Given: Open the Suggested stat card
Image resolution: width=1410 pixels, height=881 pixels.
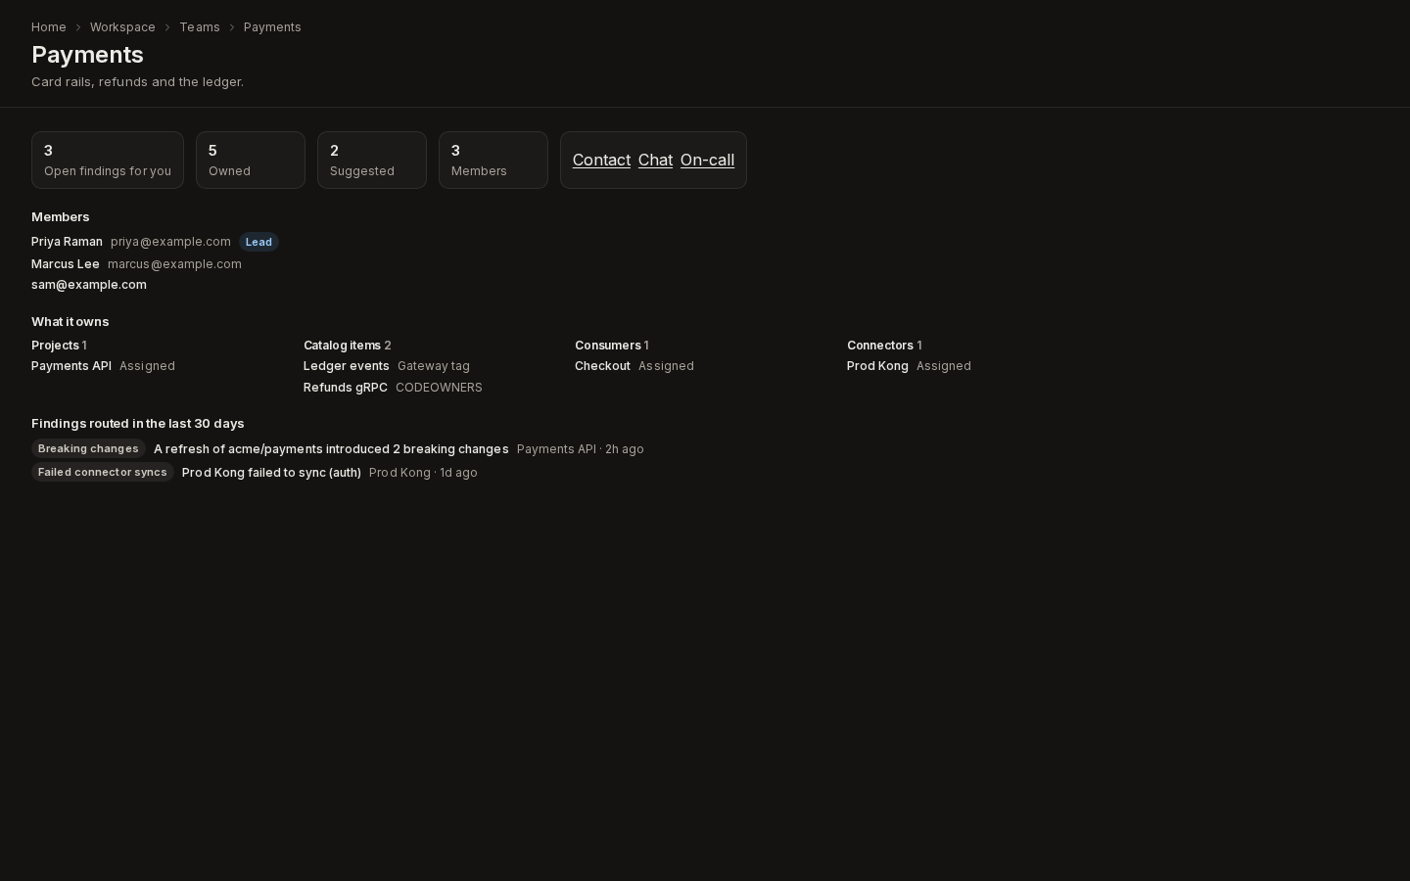Looking at the screenshot, I should point(372,160).
